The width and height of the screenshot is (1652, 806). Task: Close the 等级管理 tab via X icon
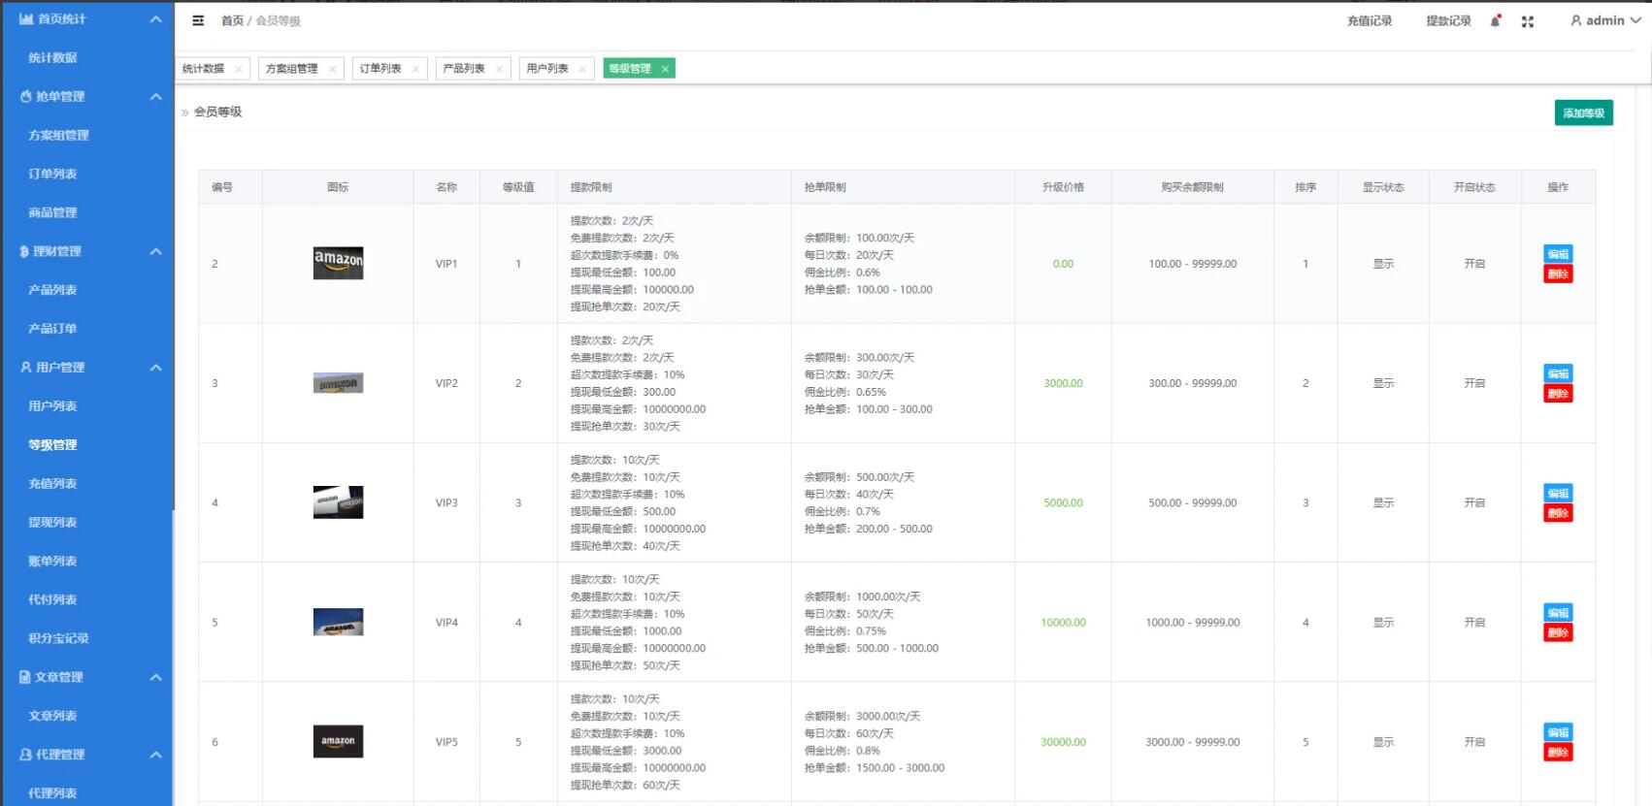[x=665, y=69]
